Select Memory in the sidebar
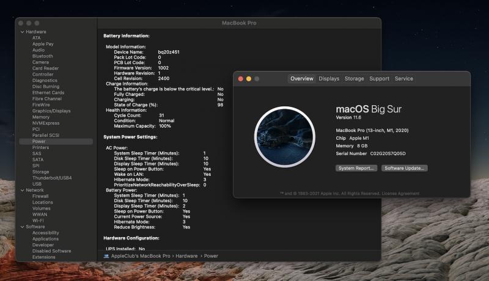The height and width of the screenshot is (281, 489). tap(41, 117)
